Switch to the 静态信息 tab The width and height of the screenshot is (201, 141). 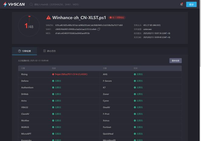(49, 51)
